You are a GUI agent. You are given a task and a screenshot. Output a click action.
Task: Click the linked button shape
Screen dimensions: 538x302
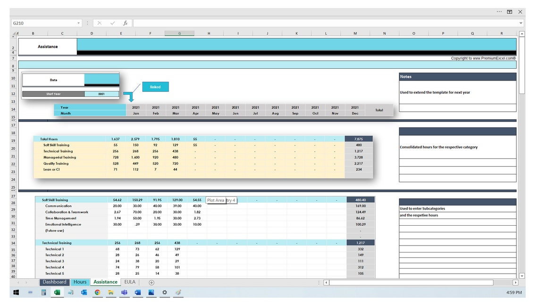click(155, 87)
